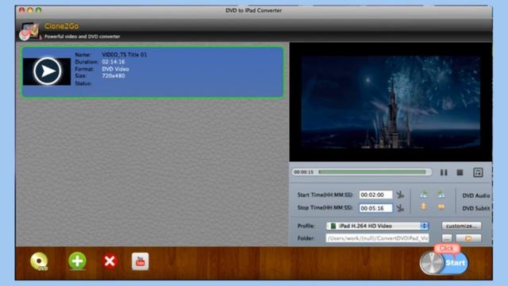Set start point with the upper scissors icon
Image resolution: width=508 pixels, height=286 pixels.
click(400, 195)
